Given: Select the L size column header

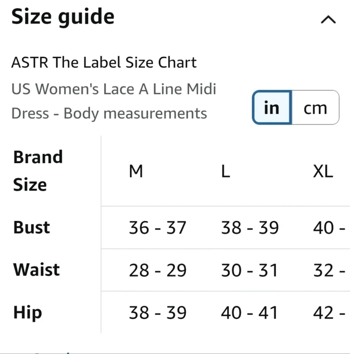Looking at the screenshot, I should point(226,172).
